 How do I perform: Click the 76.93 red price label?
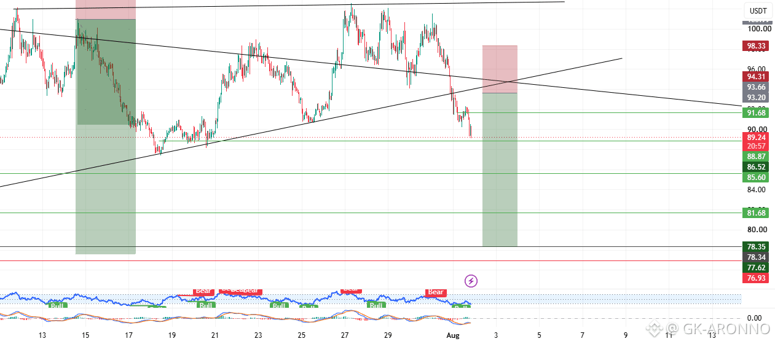[755, 278]
